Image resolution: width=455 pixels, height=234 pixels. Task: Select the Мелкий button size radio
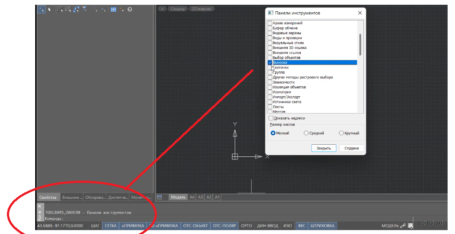pos(273,133)
